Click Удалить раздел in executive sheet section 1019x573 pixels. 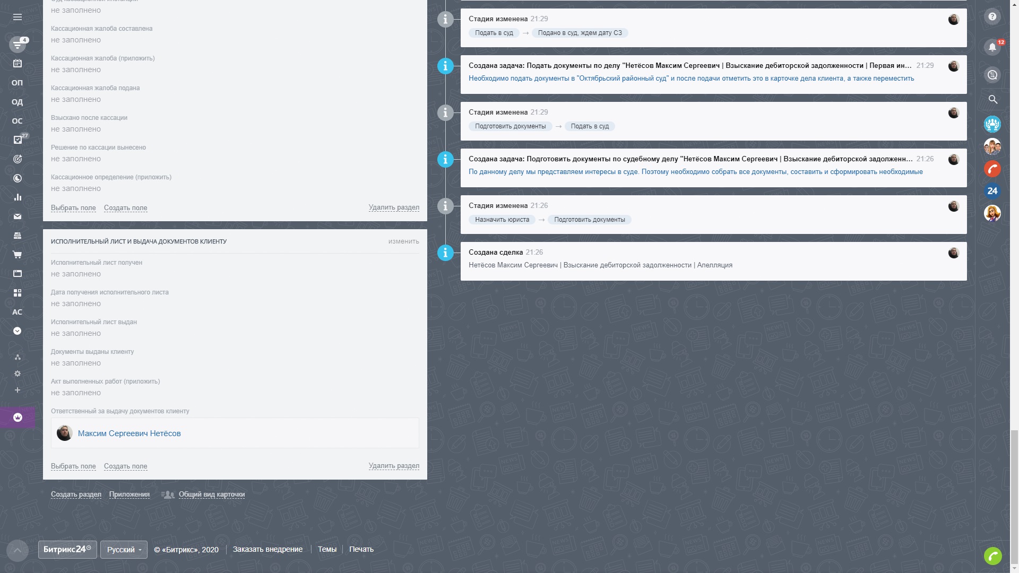[x=394, y=466]
